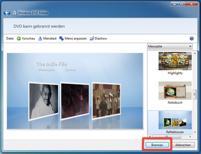
Task: Click the Windows DVD Maker title icon
Action: [14, 13]
